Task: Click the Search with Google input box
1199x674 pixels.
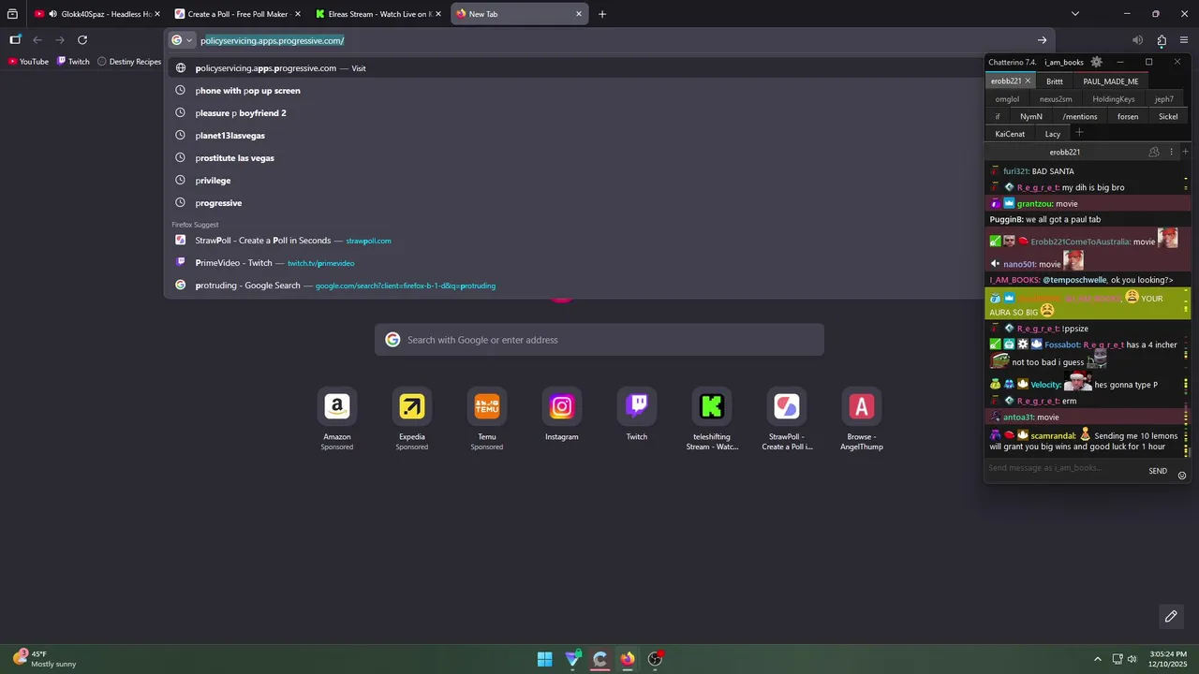Action: point(599,340)
